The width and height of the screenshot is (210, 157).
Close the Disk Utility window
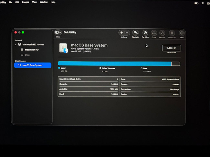(16, 32)
